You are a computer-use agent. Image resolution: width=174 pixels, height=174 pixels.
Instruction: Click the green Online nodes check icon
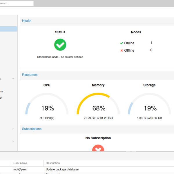pos(122,43)
